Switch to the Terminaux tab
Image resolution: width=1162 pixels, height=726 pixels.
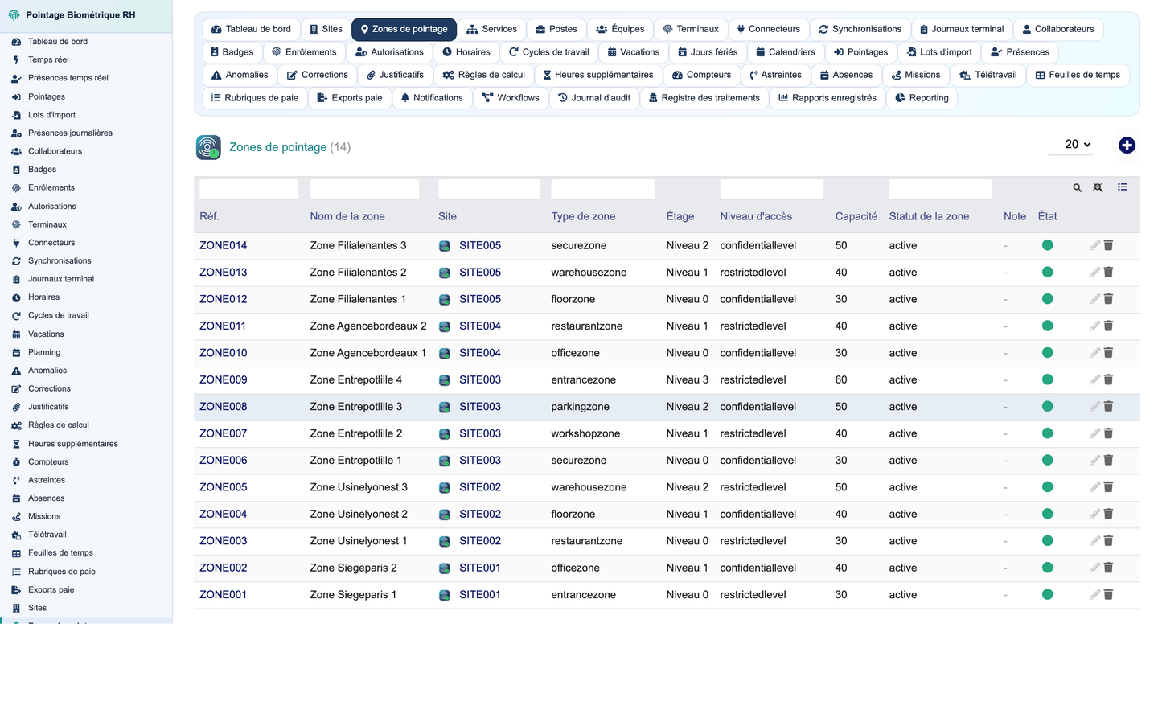click(691, 29)
